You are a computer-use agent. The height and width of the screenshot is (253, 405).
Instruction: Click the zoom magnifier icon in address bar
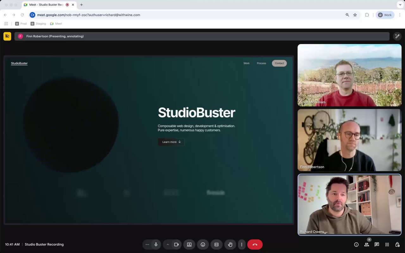[347, 15]
